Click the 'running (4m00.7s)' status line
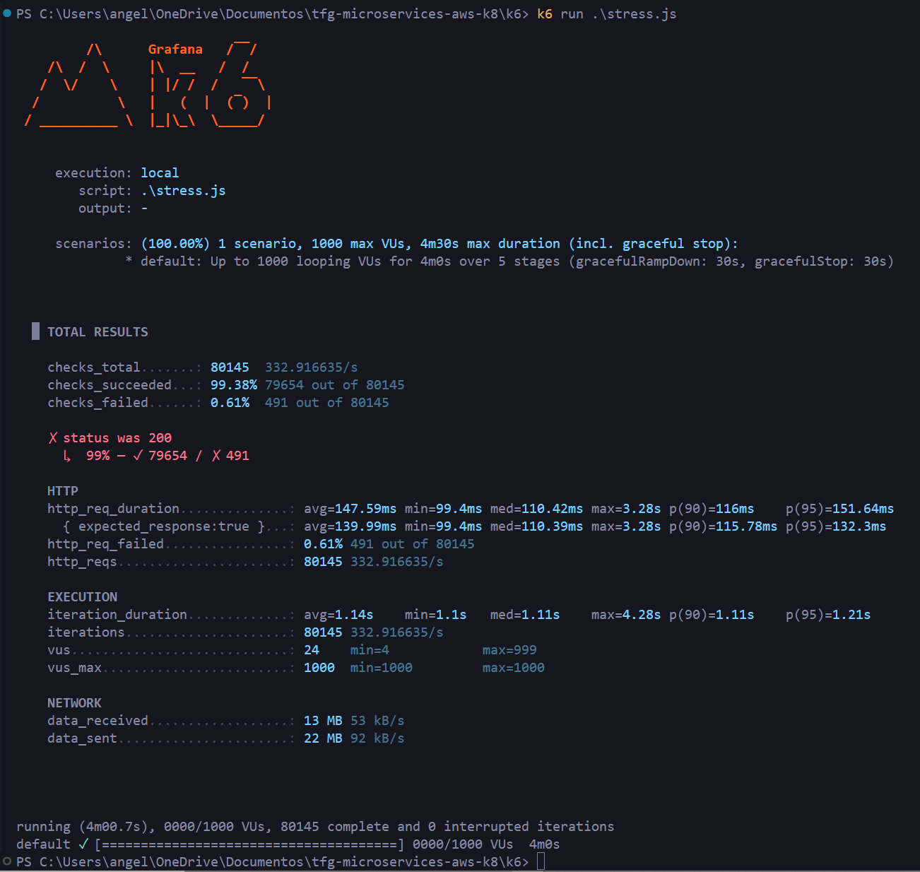This screenshot has height=872, width=920. pyautogui.click(x=315, y=827)
